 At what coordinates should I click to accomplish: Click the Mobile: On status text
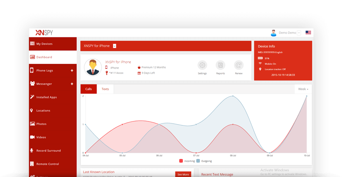click(270, 64)
